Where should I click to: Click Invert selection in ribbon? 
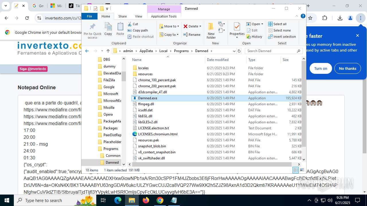coord(282,37)
